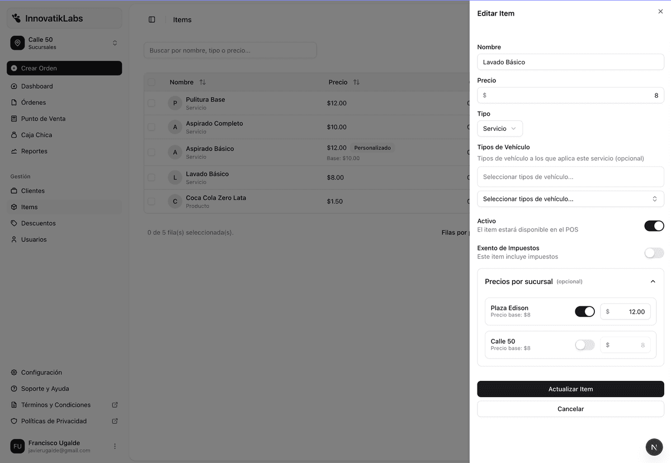Viewport: 671px width, 463px height.
Task: Click the InnovatikLabs paw logo
Action: click(16, 18)
